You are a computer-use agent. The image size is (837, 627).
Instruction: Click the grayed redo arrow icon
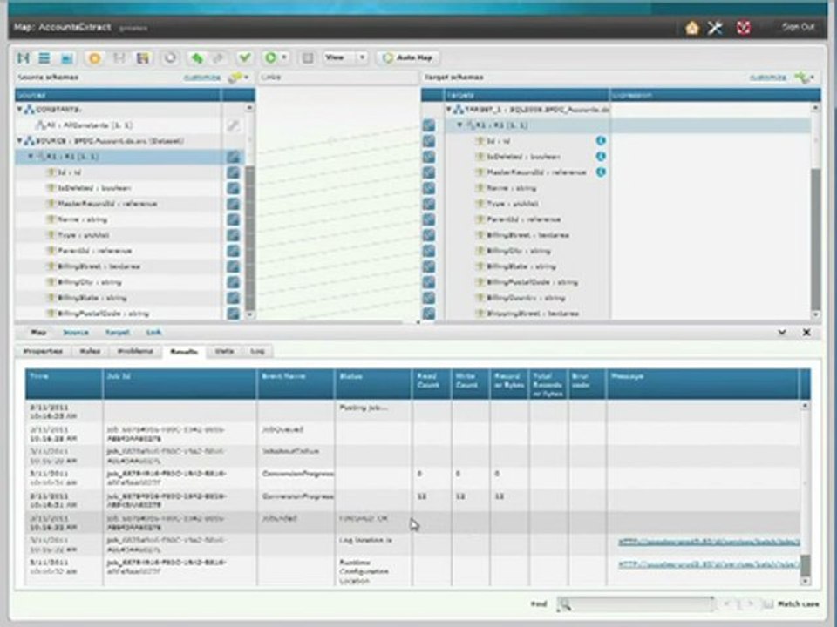(x=218, y=57)
